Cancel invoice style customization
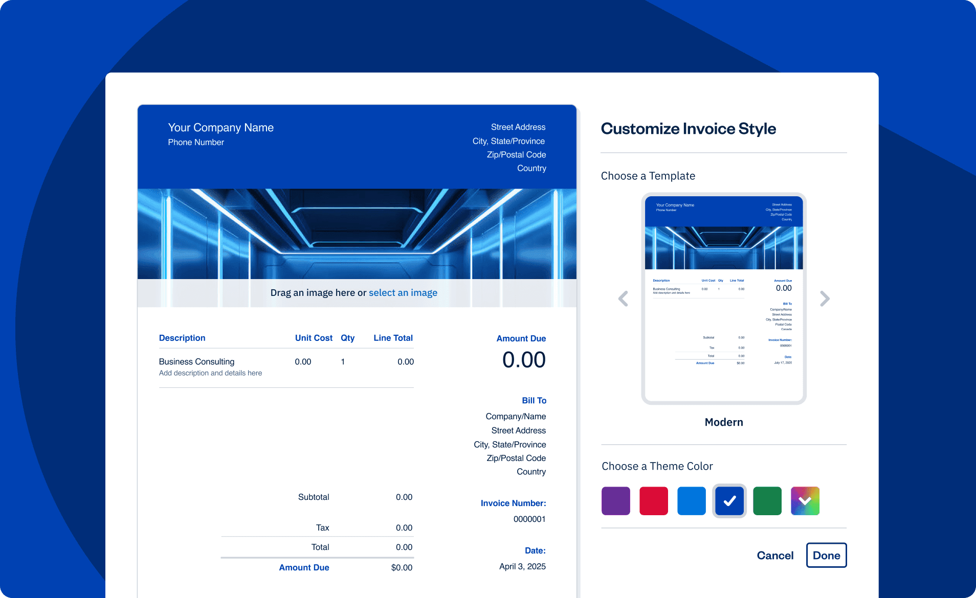976x598 pixels. (x=775, y=556)
